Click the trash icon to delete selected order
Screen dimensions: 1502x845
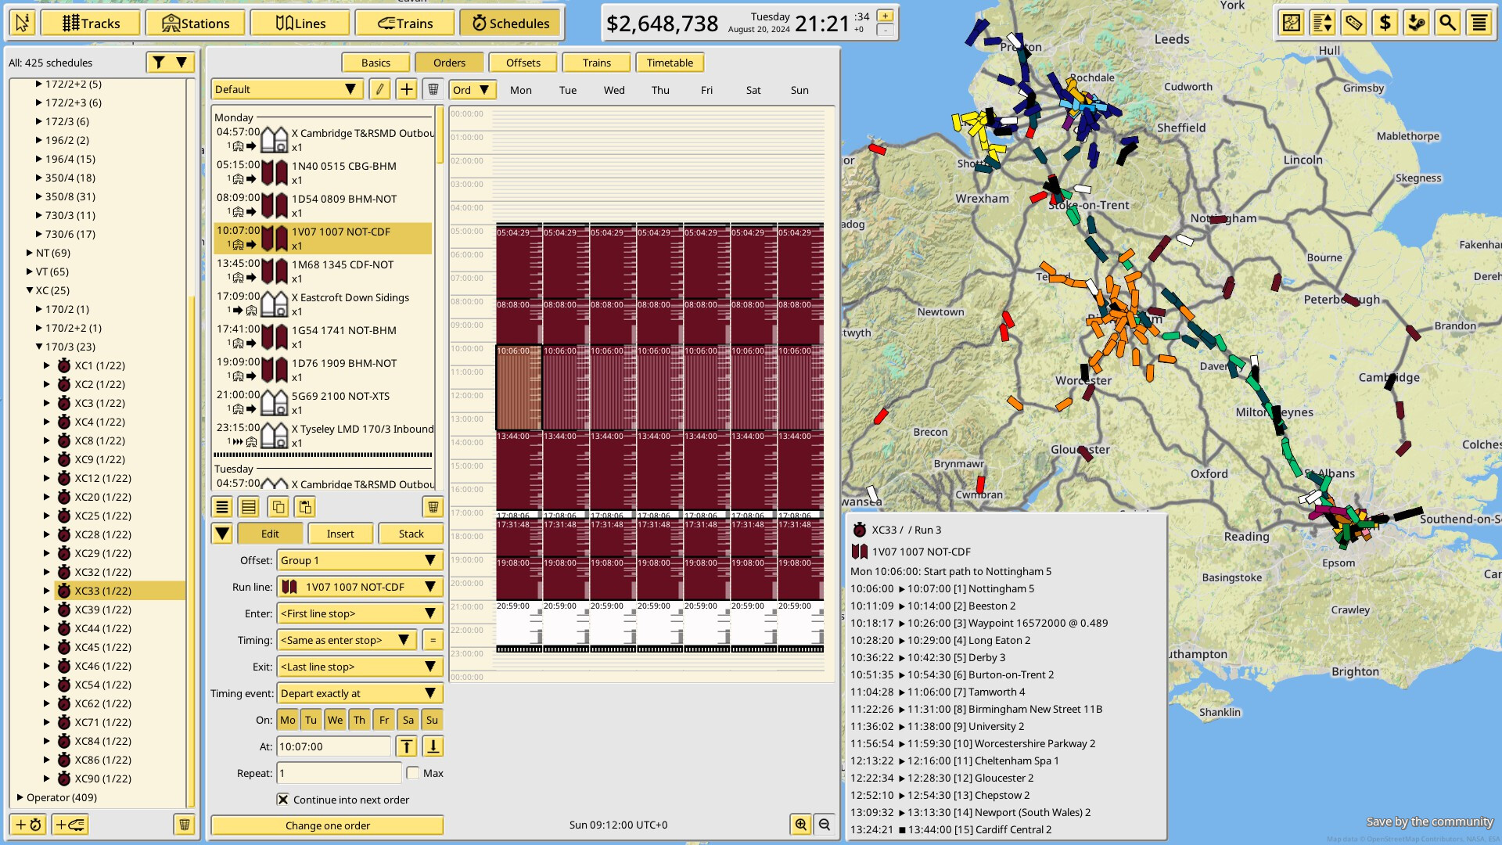click(x=433, y=507)
